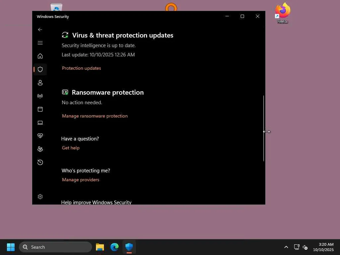The width and height of the screenshot is (340, 255).
Task: Maximize the Windows Security window
Action: click(242, 16)
